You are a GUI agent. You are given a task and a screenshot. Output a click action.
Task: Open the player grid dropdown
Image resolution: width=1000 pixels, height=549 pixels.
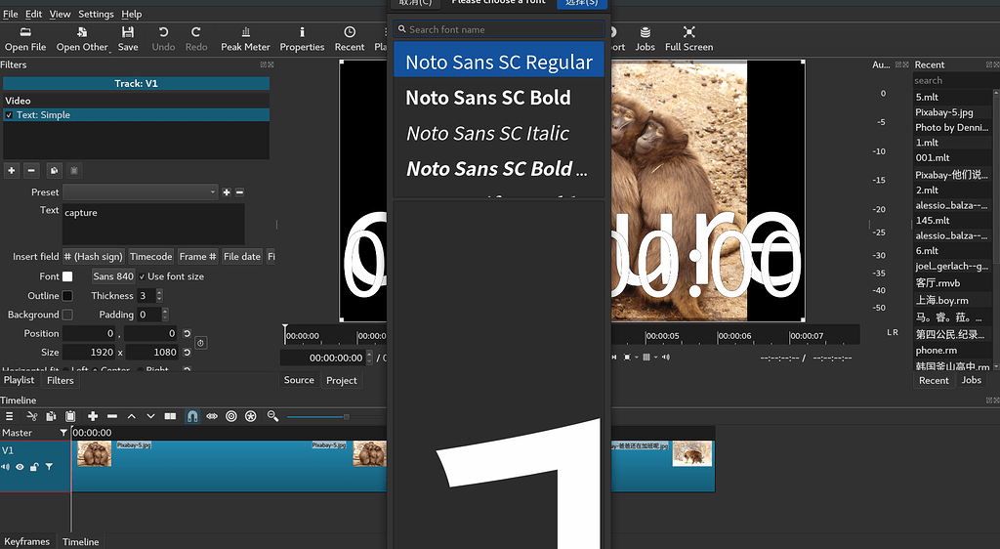648,358
